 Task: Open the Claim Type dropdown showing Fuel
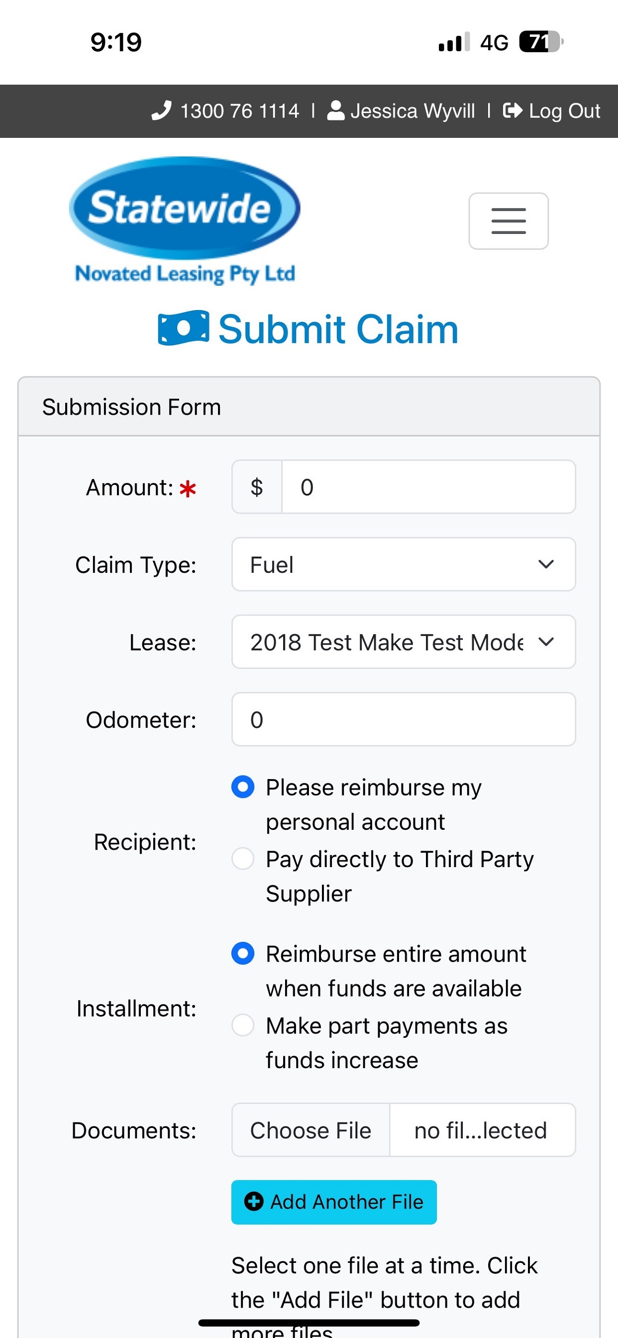click(403, 564)
